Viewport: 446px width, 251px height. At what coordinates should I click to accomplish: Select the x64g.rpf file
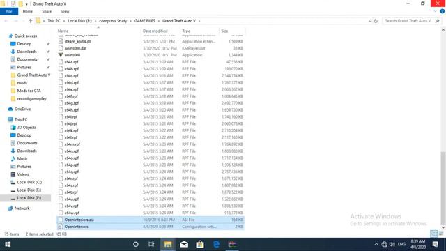pyautogui.click(x=71, y=103)
